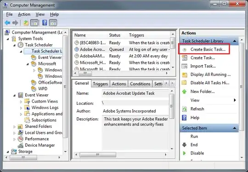Expand the Custom Views node
Viewport: 248px width, 172px height.
point(21,102)
